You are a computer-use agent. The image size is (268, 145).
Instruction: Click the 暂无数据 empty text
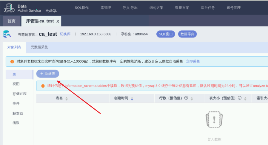214,139
